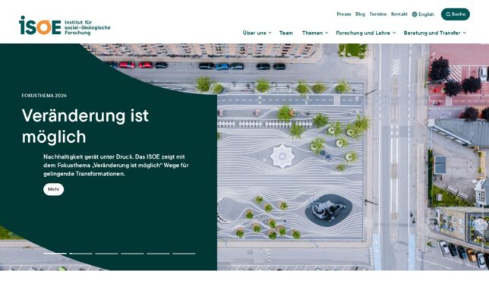Open the Team menu item

pyautogui.click(x=286, y=33)
